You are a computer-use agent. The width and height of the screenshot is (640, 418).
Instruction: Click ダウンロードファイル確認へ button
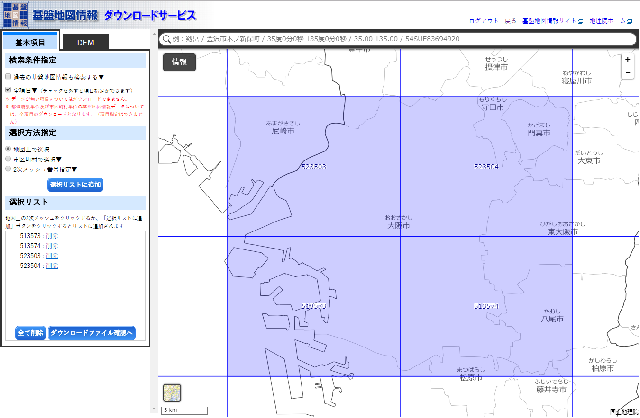[91, 333]
